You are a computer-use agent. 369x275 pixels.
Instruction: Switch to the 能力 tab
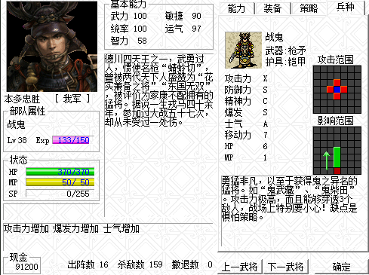coord(237,8)
